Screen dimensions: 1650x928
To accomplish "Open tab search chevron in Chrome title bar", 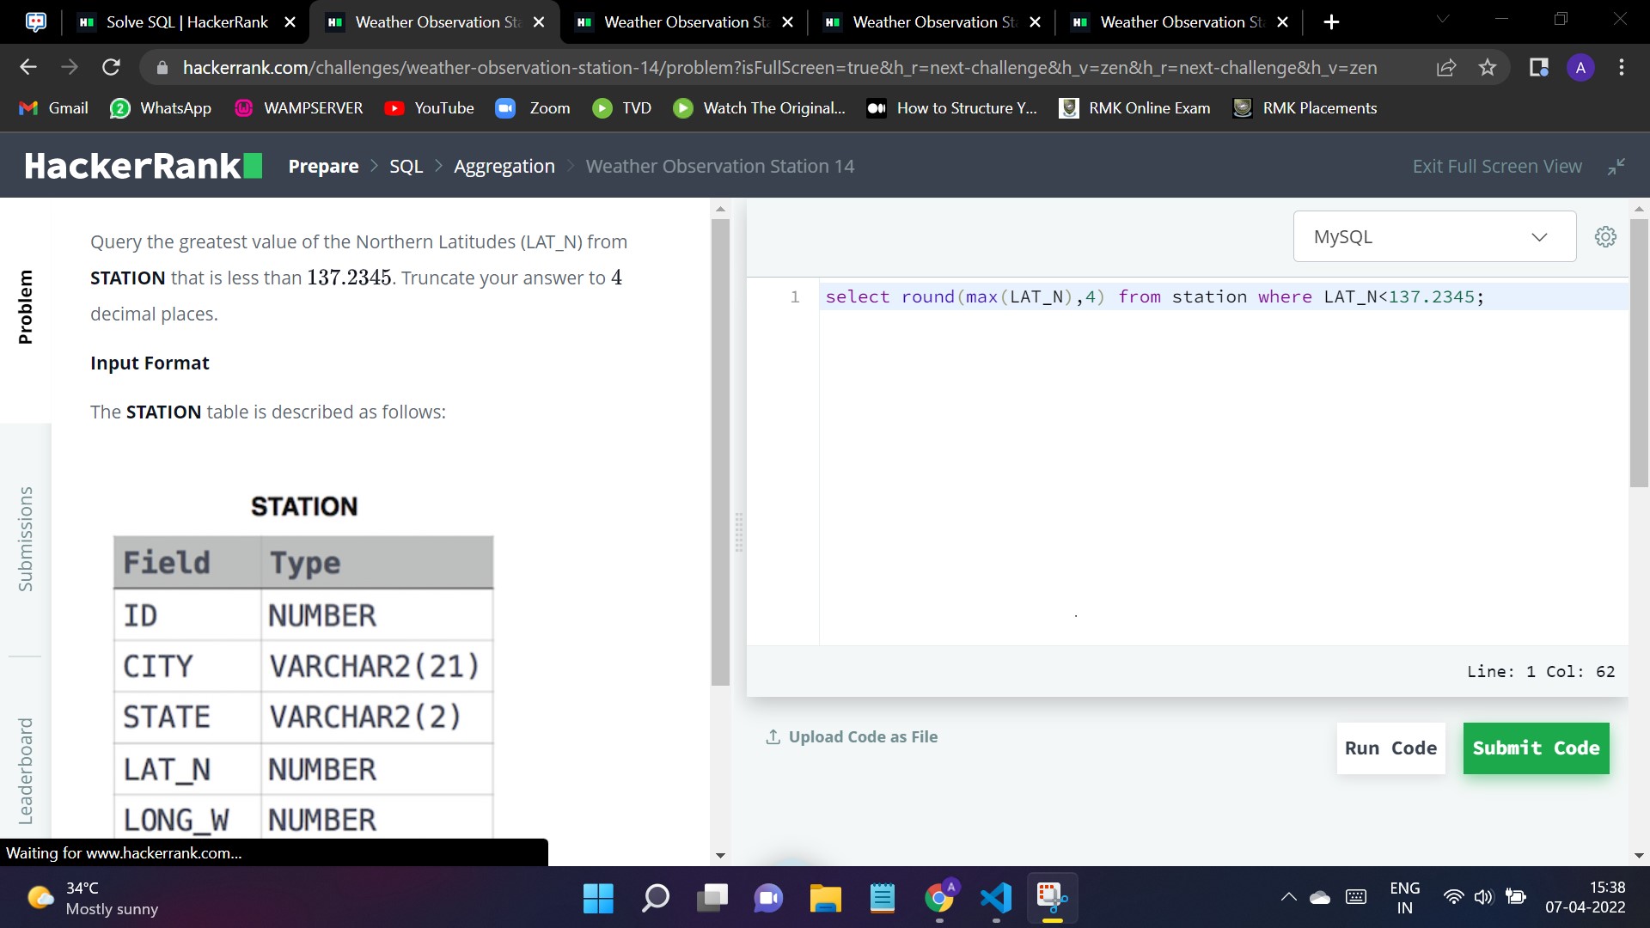I will [x=1443, y=19].
